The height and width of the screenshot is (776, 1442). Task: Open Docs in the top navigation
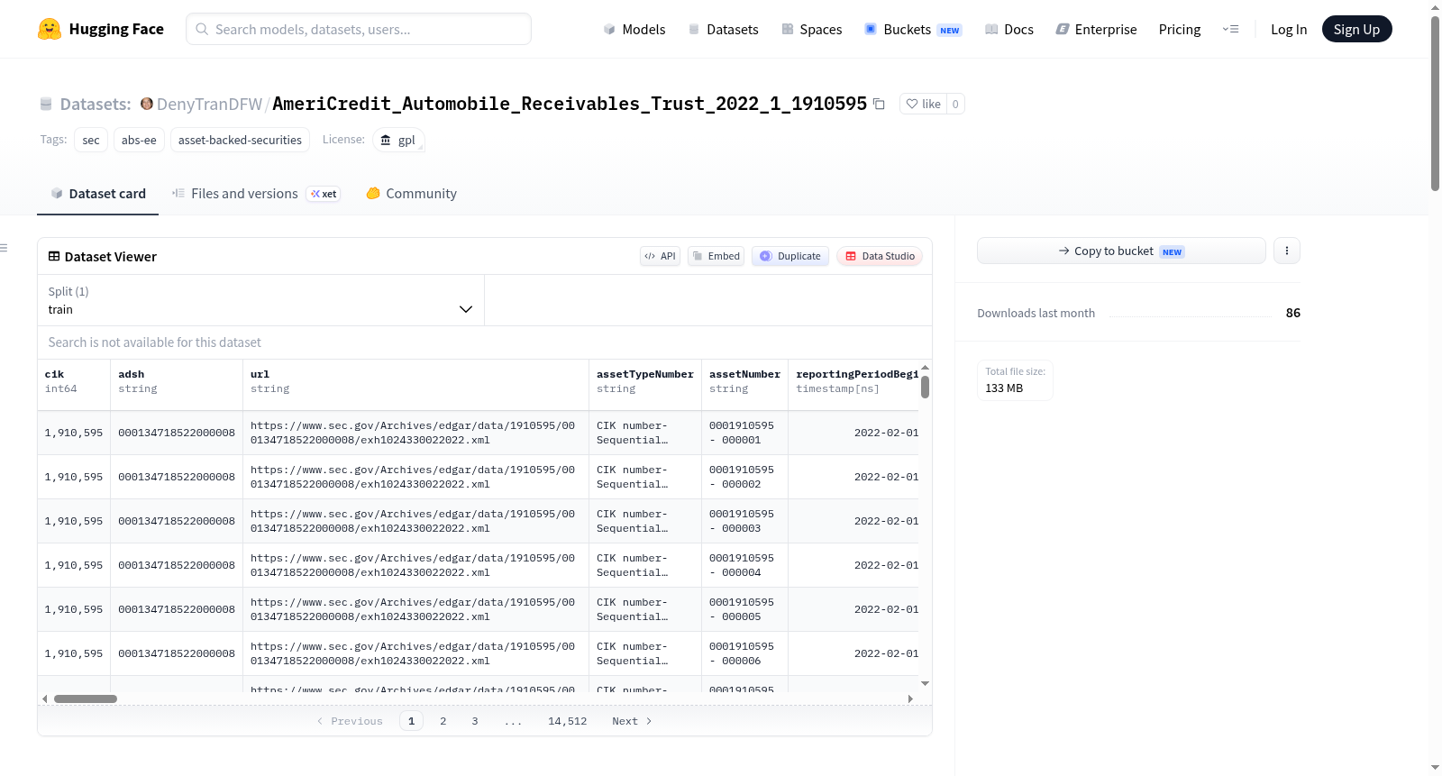[x=1009, y=29]
